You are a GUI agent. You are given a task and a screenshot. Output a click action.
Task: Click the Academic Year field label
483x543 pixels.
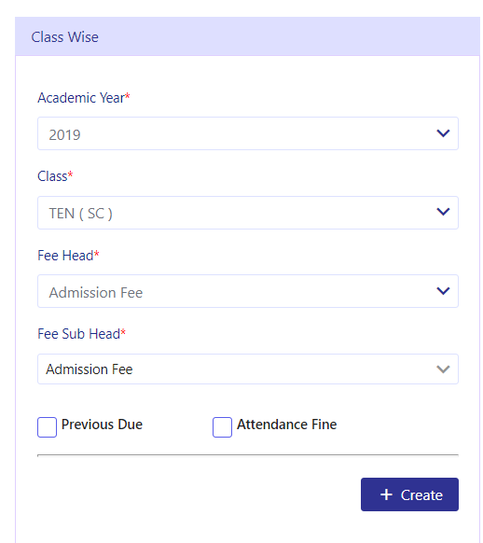tap(84, 98)
